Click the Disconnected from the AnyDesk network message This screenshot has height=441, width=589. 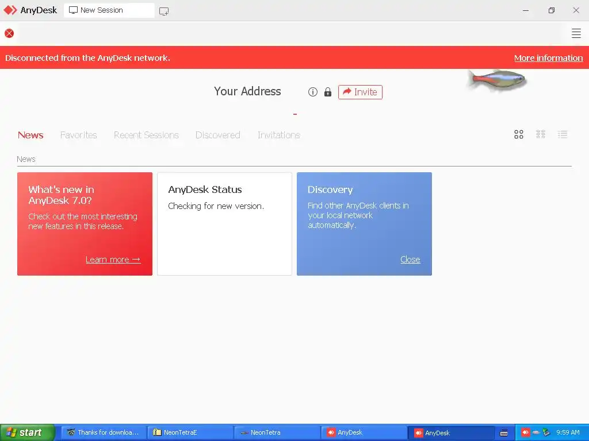click(x=87, y=58)
